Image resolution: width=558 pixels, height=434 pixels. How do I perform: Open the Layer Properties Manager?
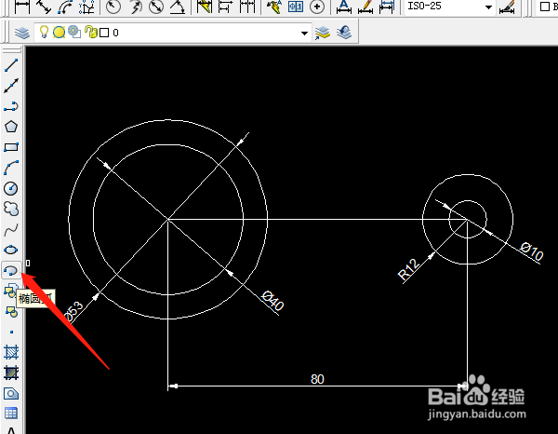pos(22,33)
